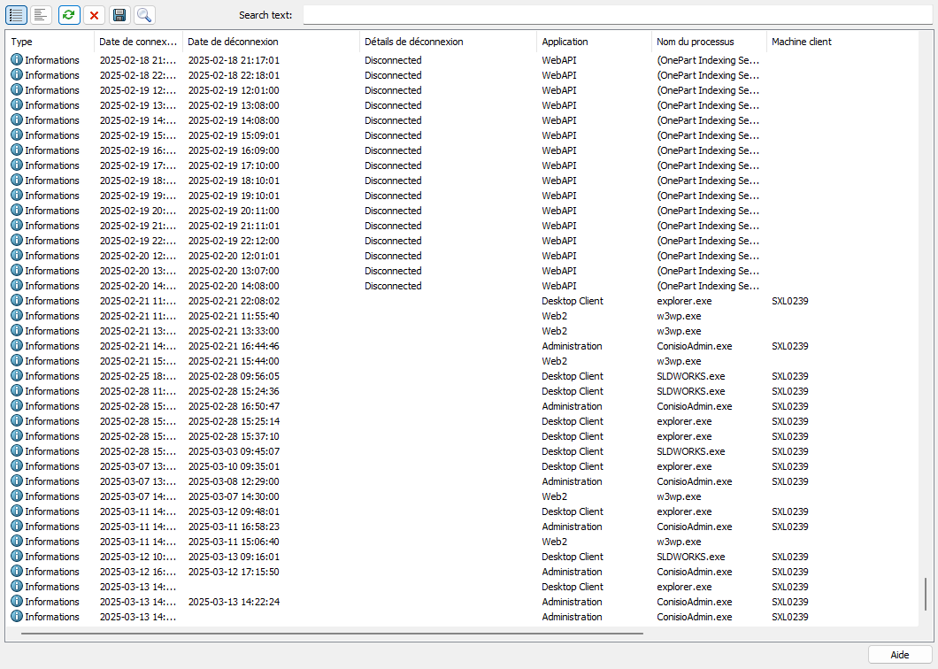Click the Détails de déconnexion column header
Image resolution: width=938 pixels, height=669 pixels.
tap(447, 42)
